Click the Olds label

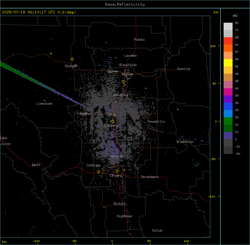coord(113,115)
